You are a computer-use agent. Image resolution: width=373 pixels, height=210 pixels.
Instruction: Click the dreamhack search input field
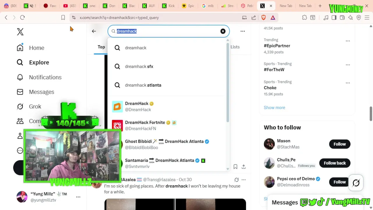168,31
